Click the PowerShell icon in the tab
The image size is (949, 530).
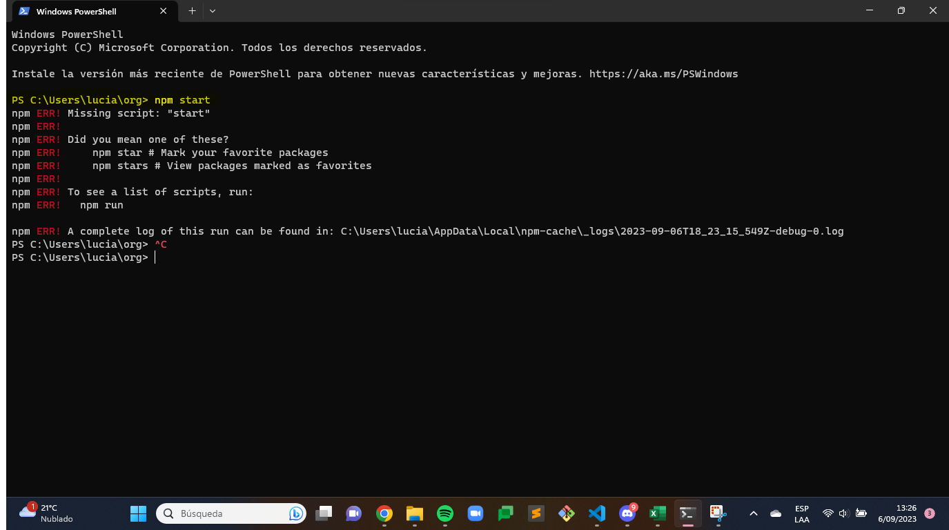coord(24,11)
